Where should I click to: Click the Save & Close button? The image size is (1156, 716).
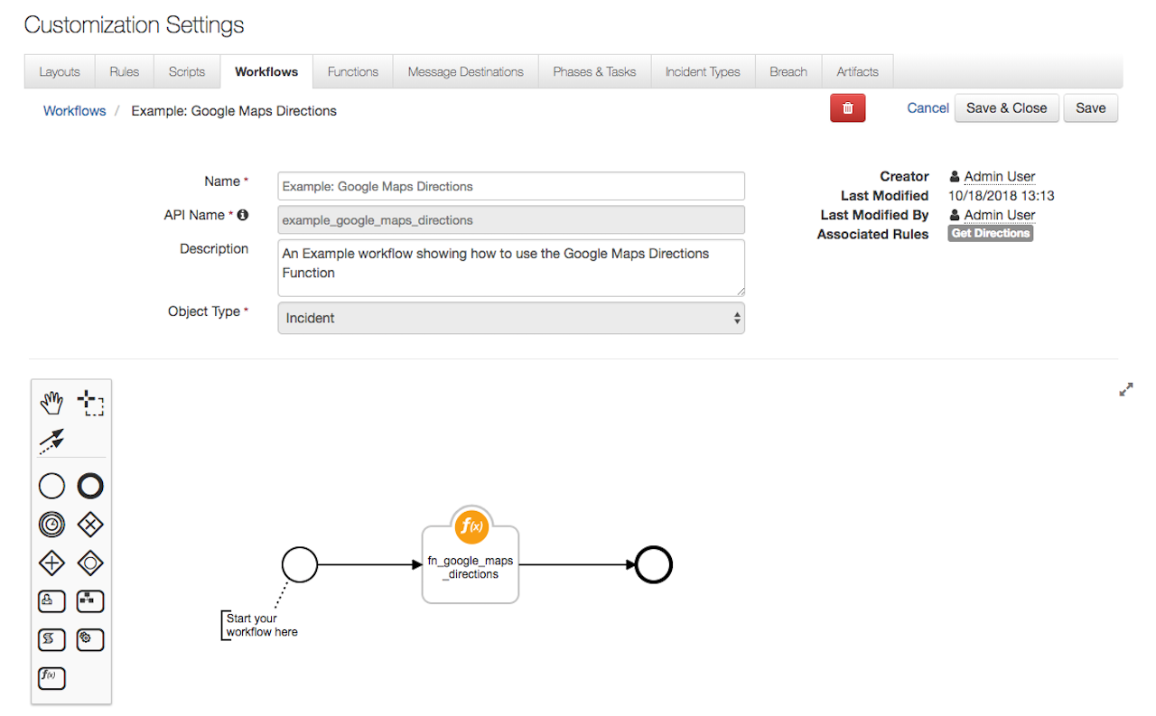click(1007, 108)
